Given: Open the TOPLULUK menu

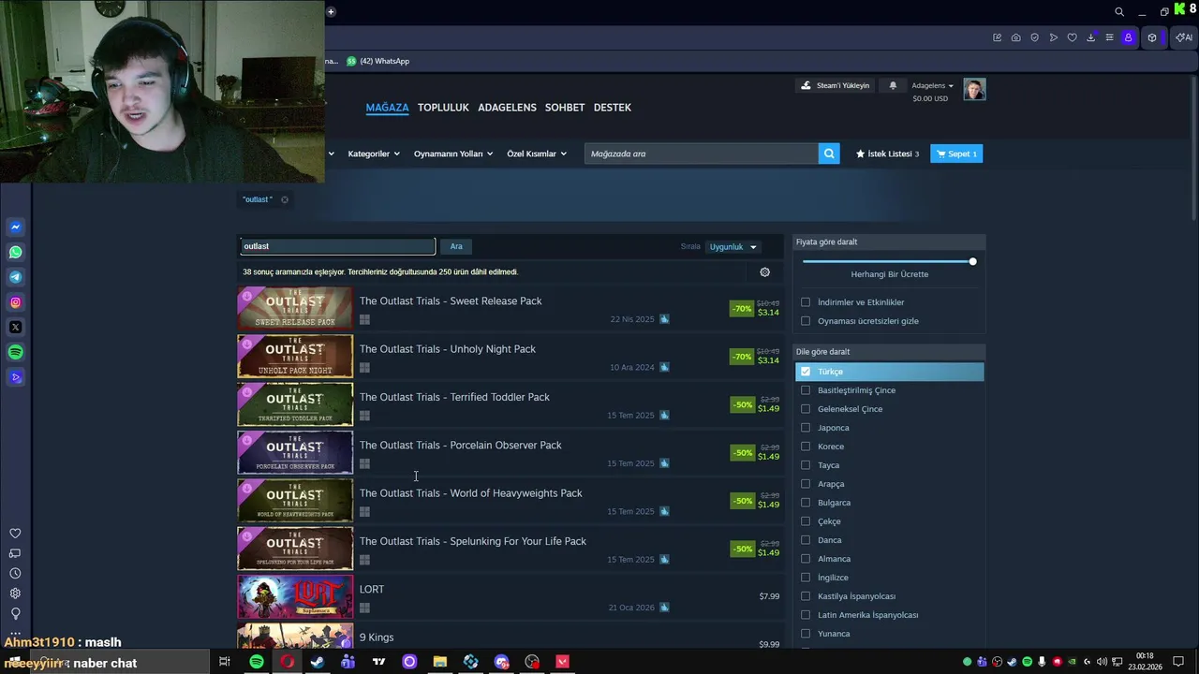Looking at the screenshot, I should tap(443, 108).
